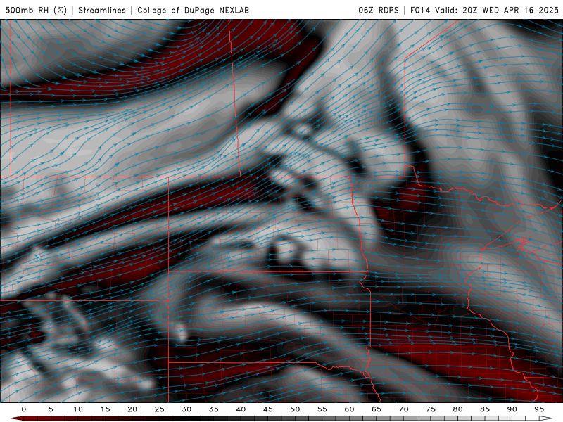Click the 'Streamlines' header label
The image size is (563, 422).
click(x=102, y=10)
